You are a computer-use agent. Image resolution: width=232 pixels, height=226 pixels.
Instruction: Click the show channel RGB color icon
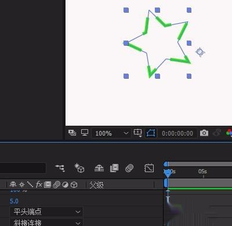click(x=229, y=133)
